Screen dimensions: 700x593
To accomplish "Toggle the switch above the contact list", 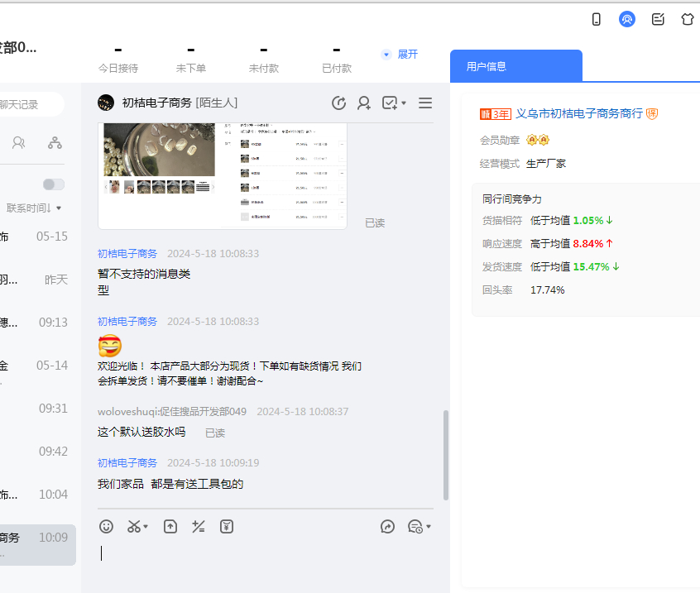I will [54, 184].
